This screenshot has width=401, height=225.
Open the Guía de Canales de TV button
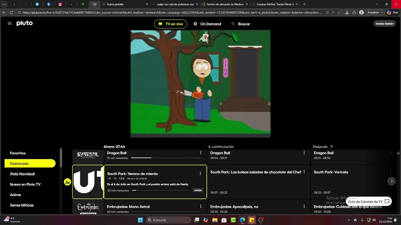[x=369, y=202]
